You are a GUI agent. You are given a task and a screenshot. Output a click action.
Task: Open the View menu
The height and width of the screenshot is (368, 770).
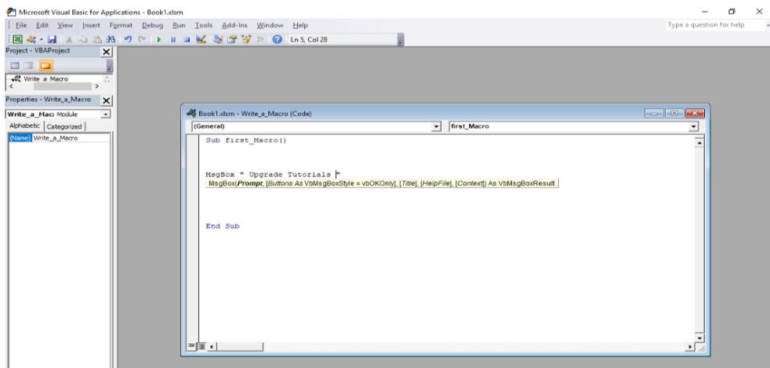pos(65,25)
